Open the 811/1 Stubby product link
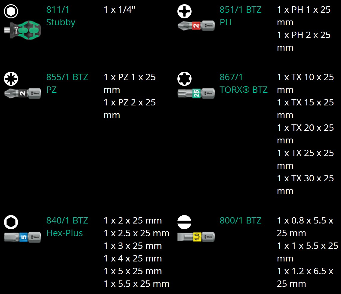Viewport: 341px width, 294px height. click(60, 16)
